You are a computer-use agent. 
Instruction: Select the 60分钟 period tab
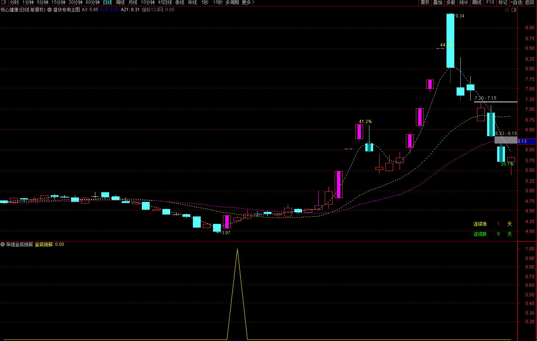(x=93, y=3)
